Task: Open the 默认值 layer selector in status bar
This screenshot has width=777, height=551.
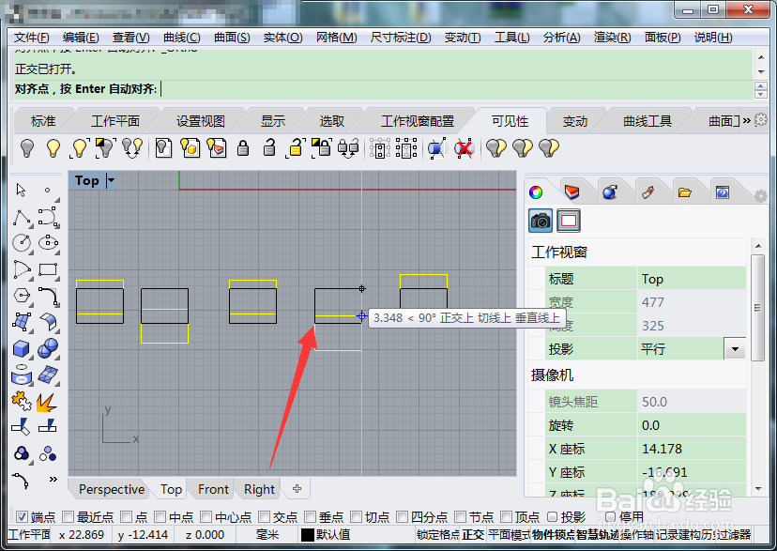Action: (333, 535)
